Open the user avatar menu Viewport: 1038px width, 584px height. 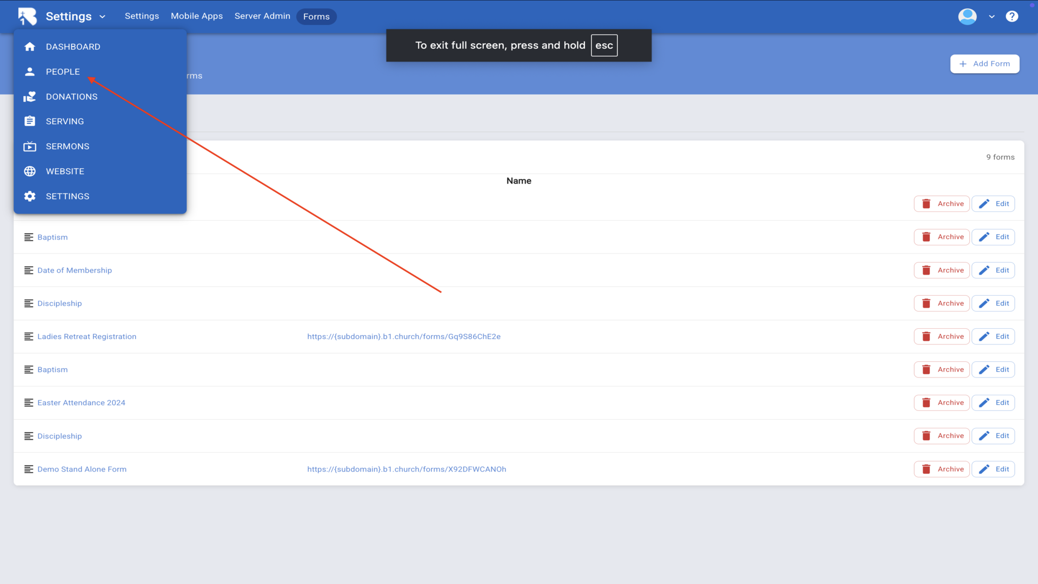(x=967, y=16)
